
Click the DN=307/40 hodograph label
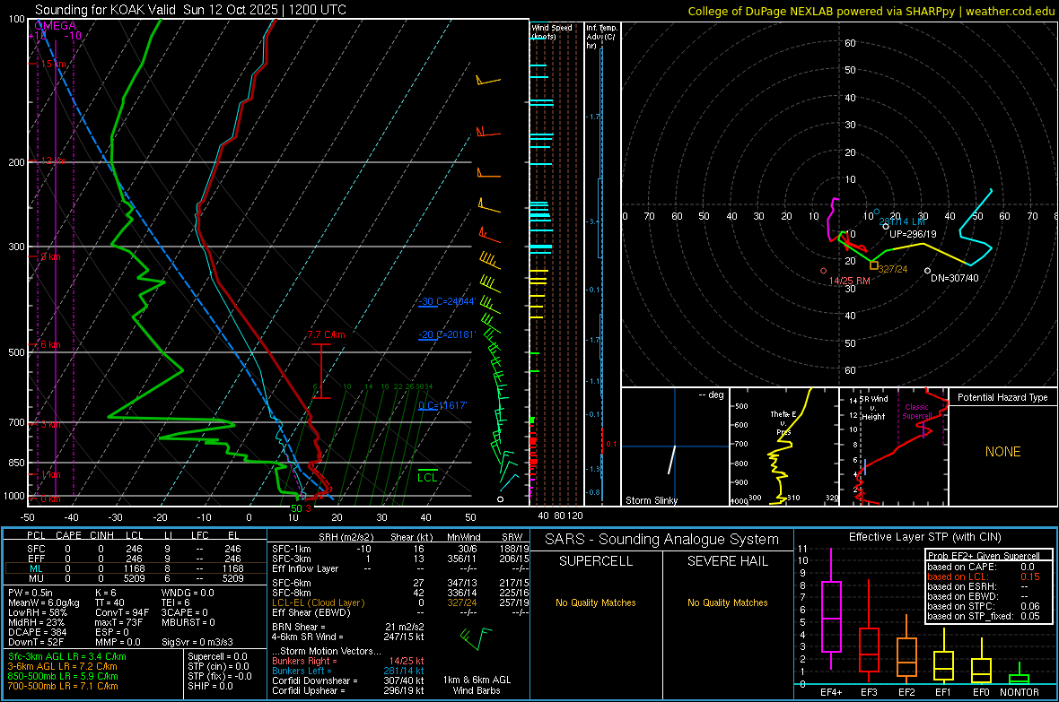coord(954,278)
